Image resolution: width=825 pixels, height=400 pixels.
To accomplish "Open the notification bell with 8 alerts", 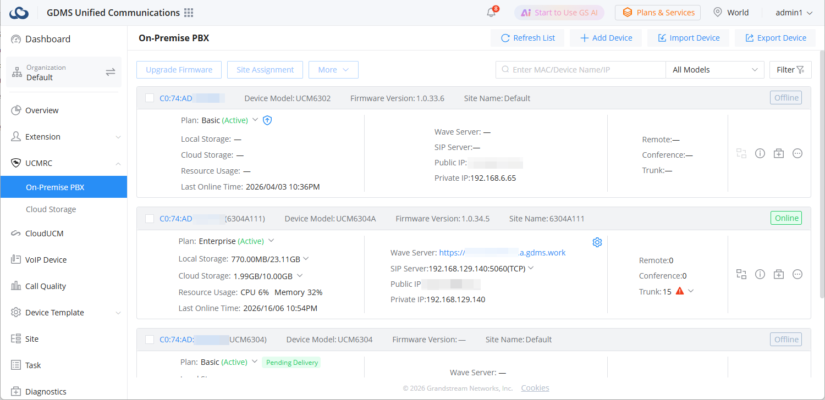I will [492, 13].
